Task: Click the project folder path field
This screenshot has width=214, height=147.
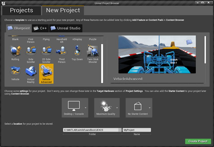Action: coord(90,130)
